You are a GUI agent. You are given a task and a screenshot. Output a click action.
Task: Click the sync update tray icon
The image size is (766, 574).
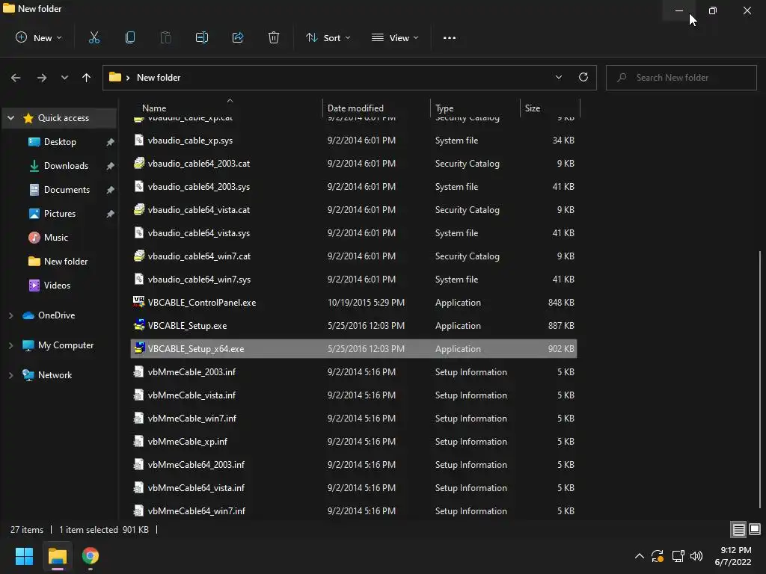(x=658, y=556)
